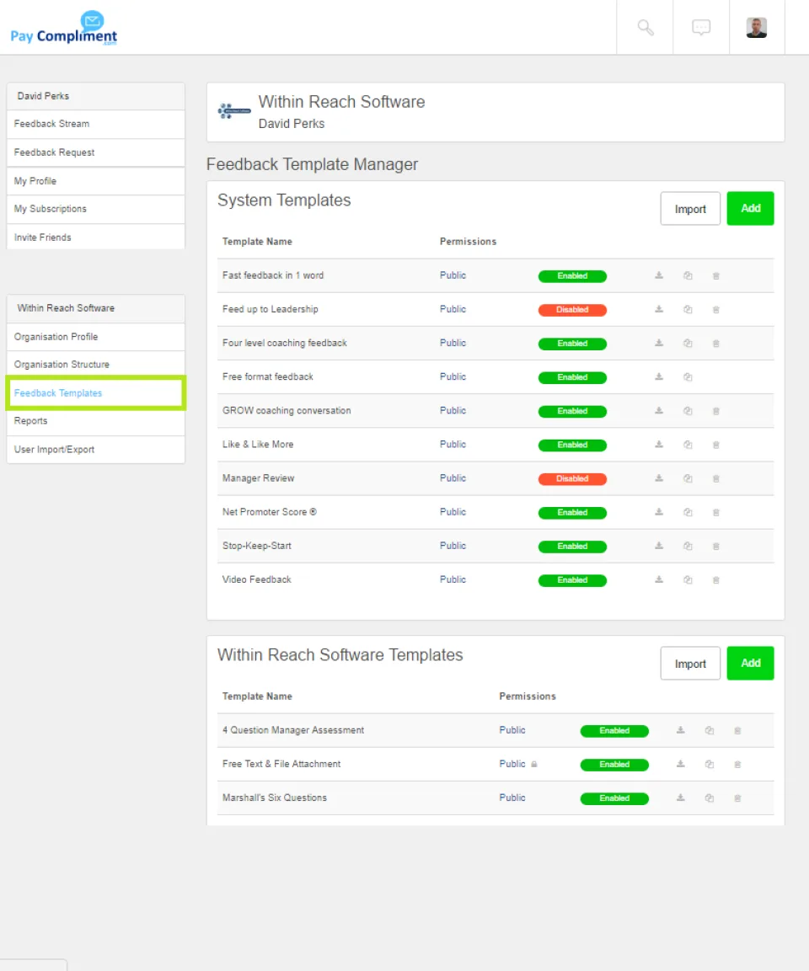Open Organisation Structure

point(95,364)
